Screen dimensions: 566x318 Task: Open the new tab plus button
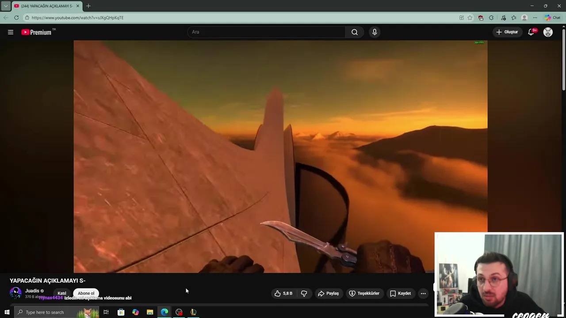click(x=88, y=6)
